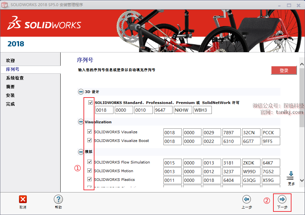Click Motion serial field W99D
305x215 pixels.
[251, 172]
